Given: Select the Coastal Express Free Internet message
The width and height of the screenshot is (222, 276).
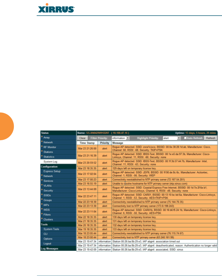Looking at the screenshot, I should [165, 189].
